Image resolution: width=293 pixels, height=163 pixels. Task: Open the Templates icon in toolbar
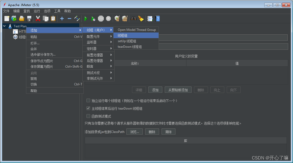(14, 19)
